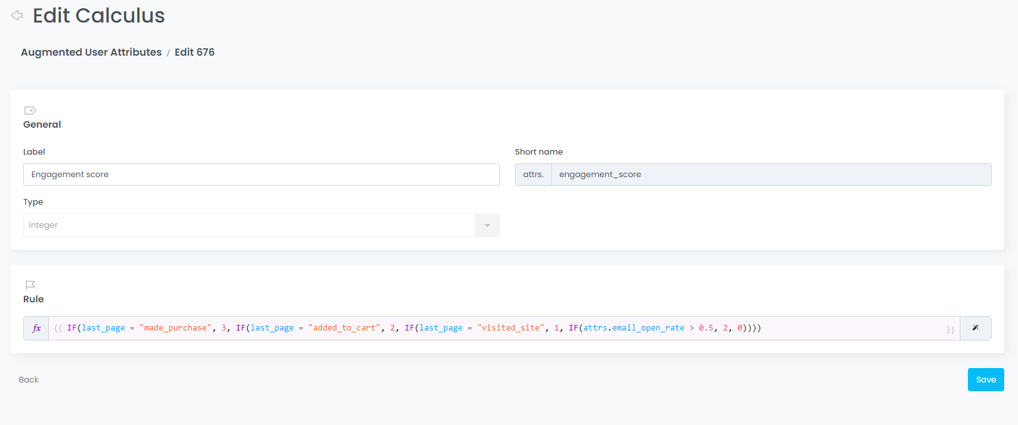The image size is (1018, 425).
Task: Open the integer type select field
Action: pyautogui.click(x=249, y=225)
